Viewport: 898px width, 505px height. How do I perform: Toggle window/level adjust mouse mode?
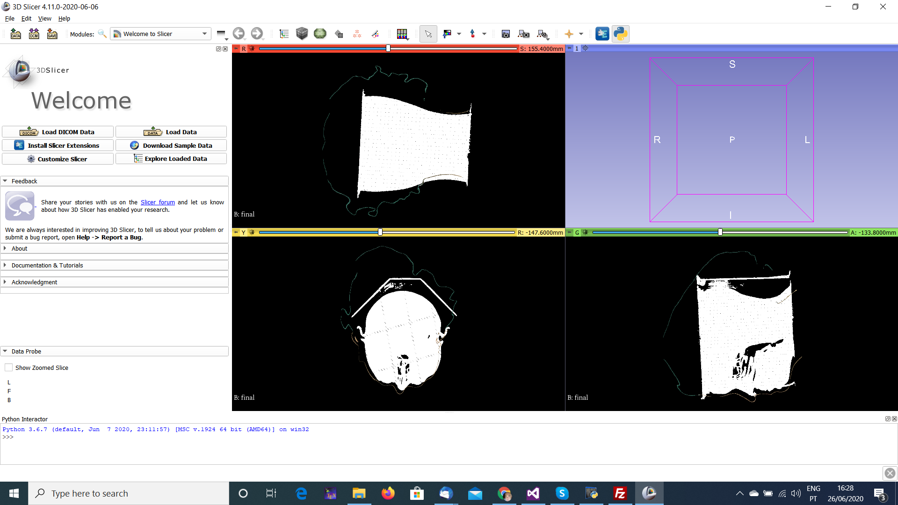pos(447,34)
